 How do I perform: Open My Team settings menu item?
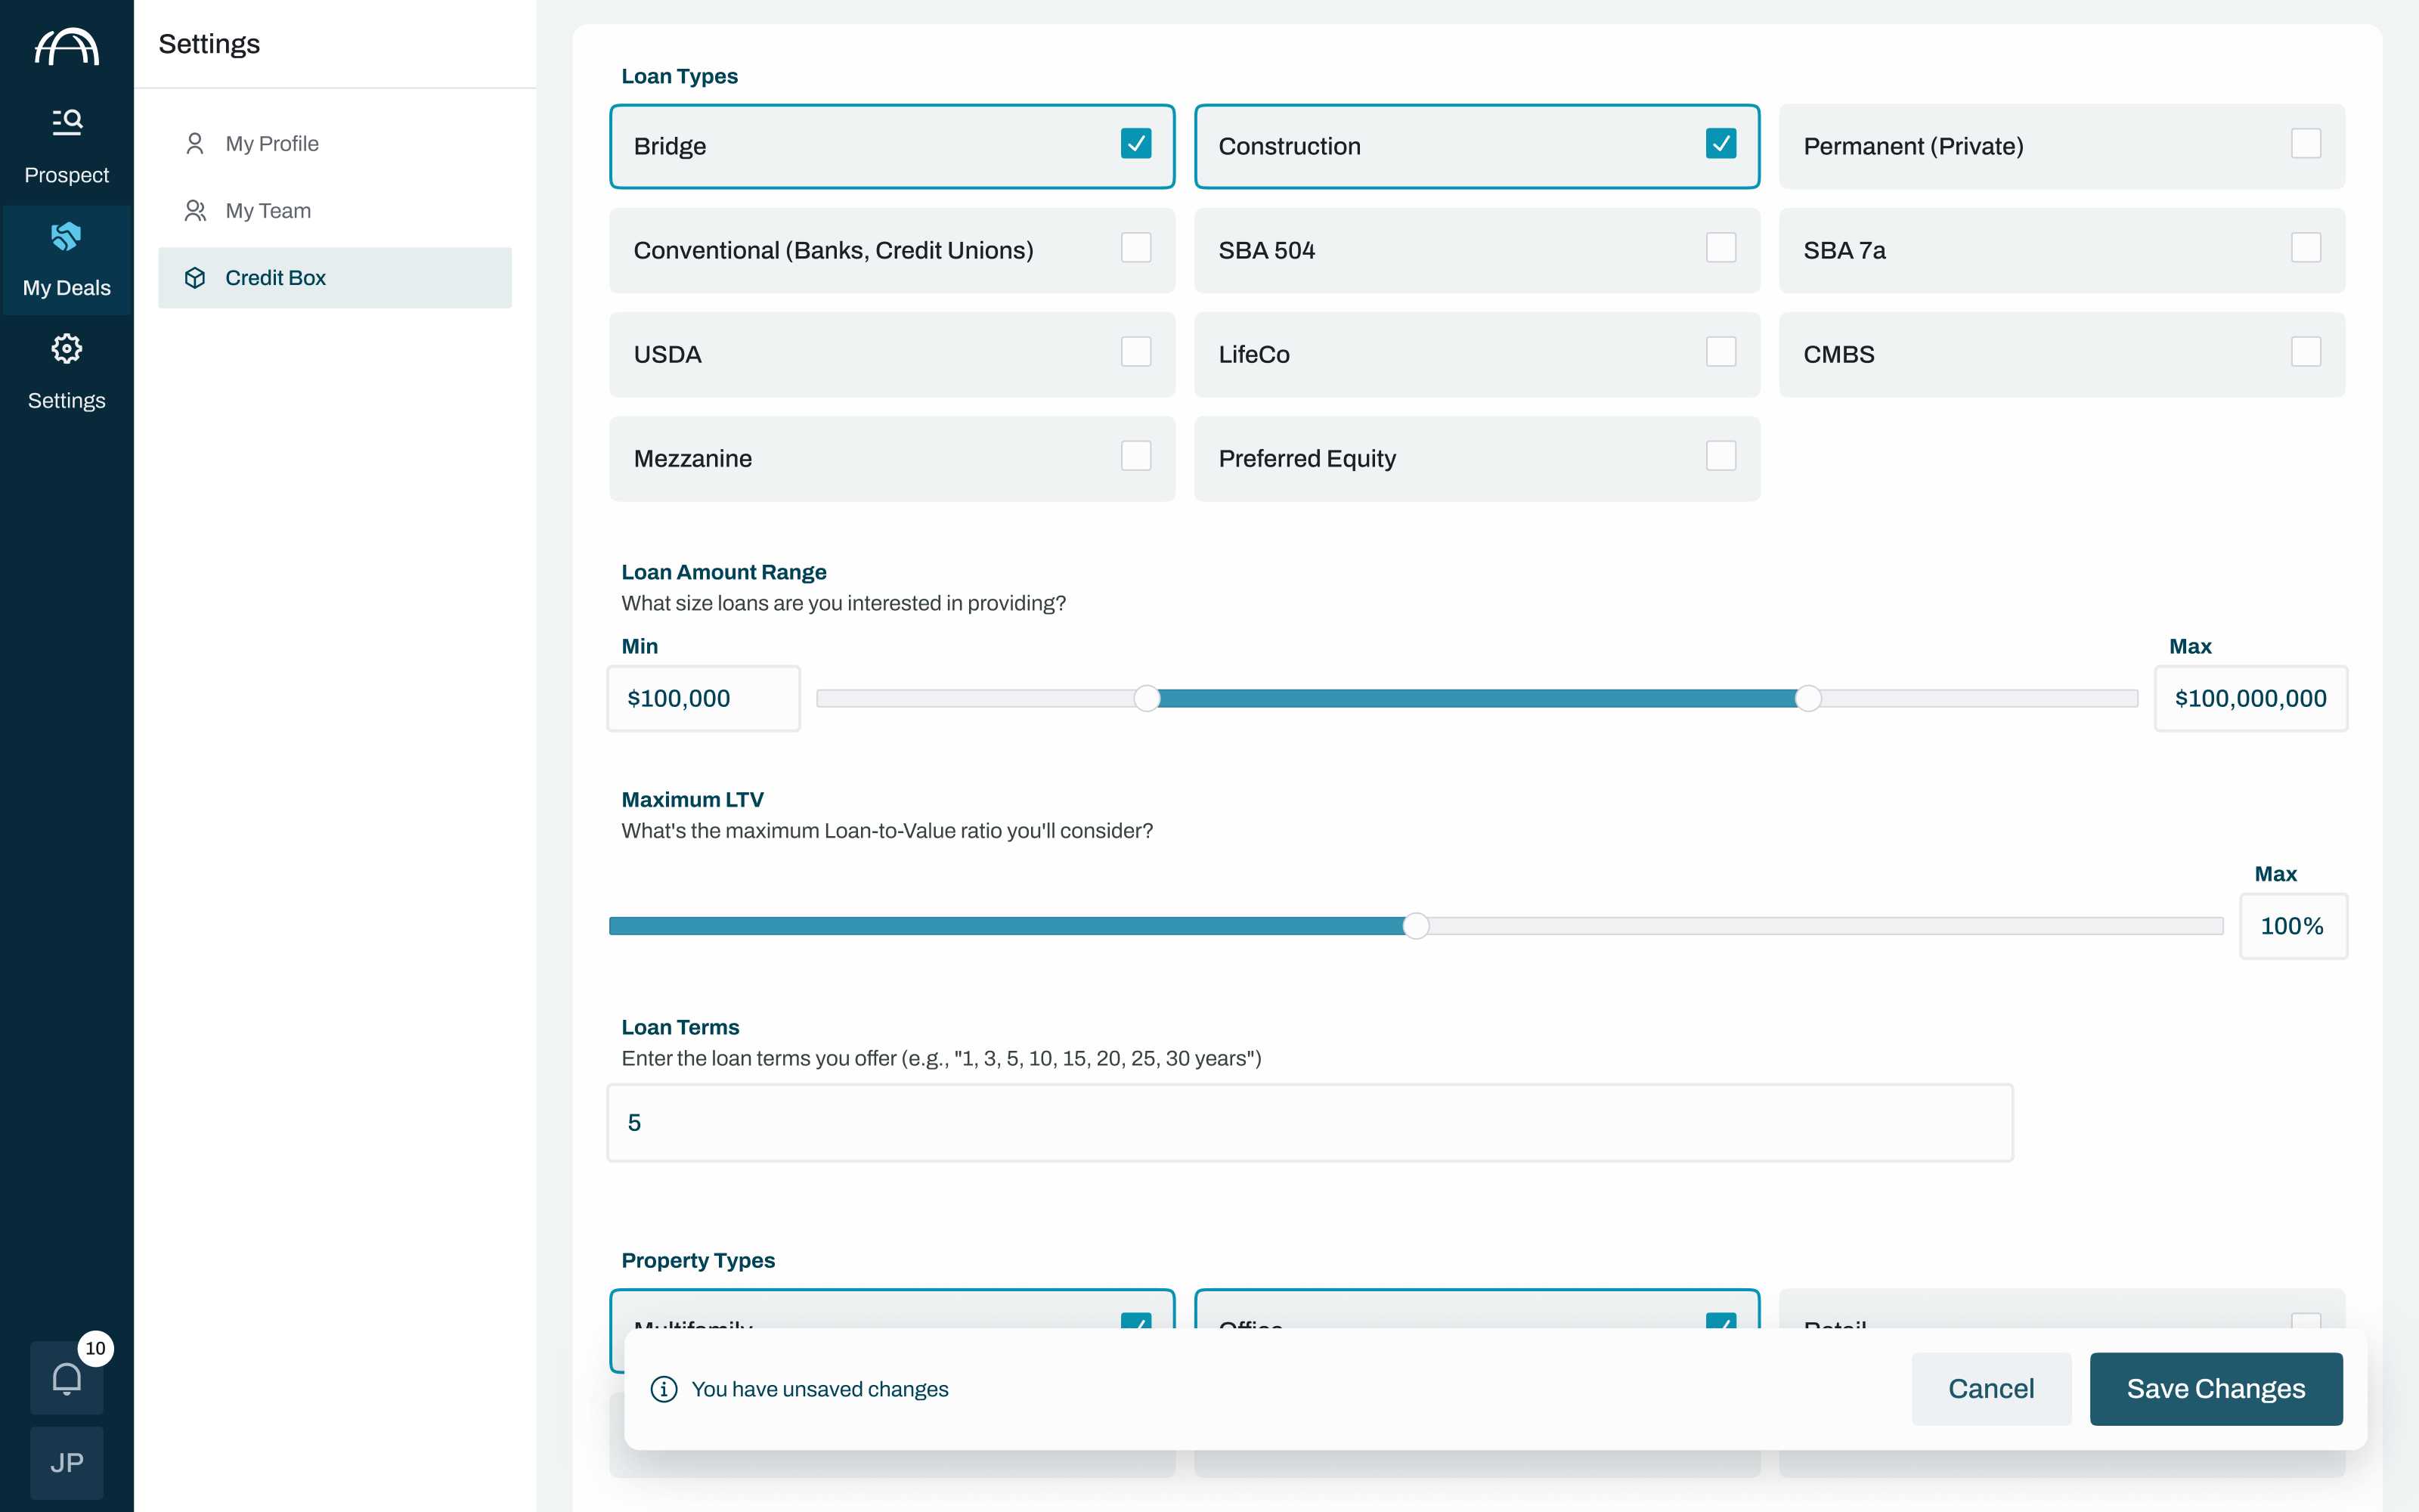[268, 211]
